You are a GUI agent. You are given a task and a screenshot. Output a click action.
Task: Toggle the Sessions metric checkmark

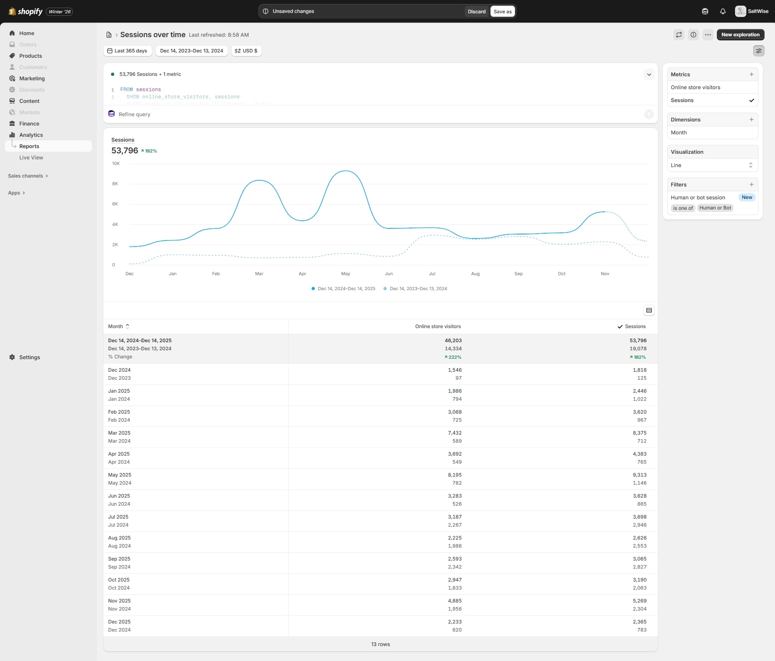(x=752, y=100)
